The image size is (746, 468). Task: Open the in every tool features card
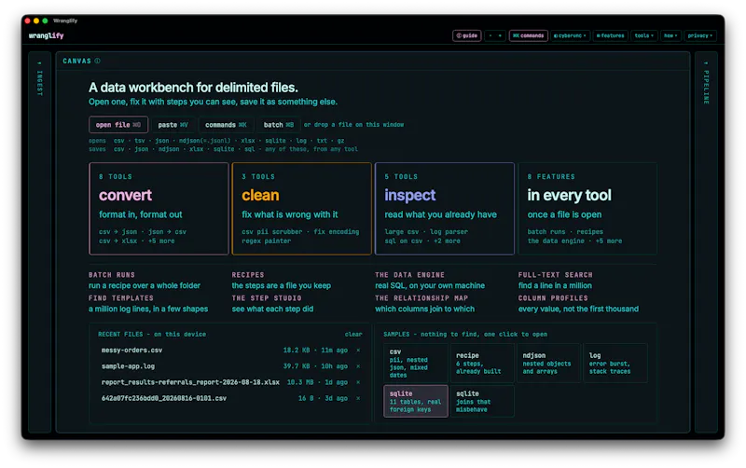(x=587, y=209)
